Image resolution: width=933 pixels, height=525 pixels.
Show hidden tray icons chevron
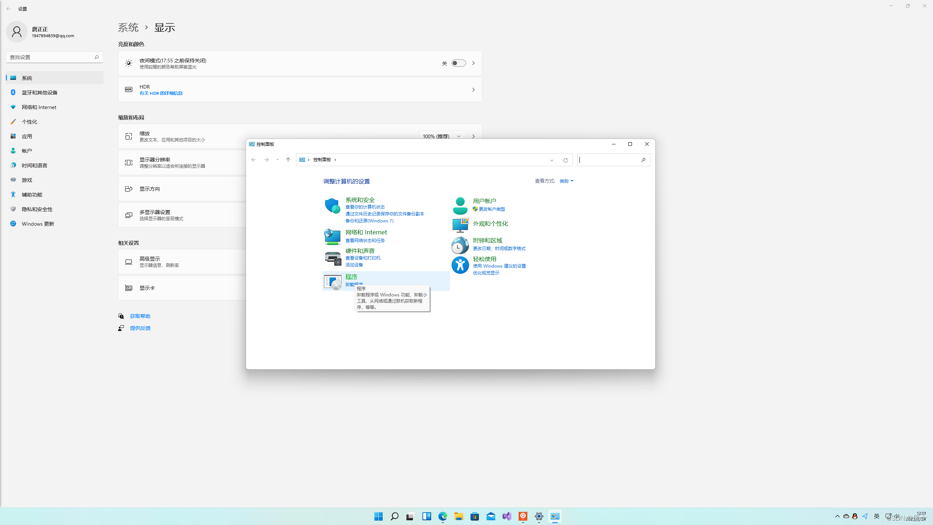click(837, 516)
